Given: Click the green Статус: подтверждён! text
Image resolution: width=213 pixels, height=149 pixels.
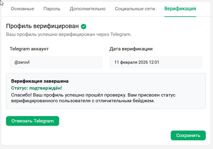Looking at the screenshot, I should click(x=37, y=88).
